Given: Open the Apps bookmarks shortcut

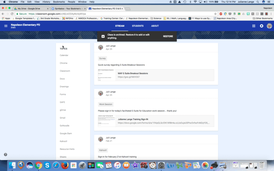Looking at the screenshot, I should 6,18.
